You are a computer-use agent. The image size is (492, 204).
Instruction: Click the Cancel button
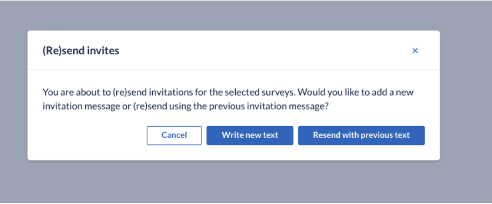click(174, 135)
